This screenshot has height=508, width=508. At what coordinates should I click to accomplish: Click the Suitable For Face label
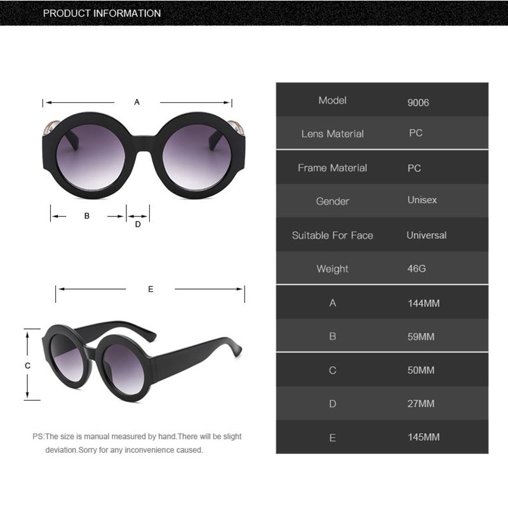332,235
